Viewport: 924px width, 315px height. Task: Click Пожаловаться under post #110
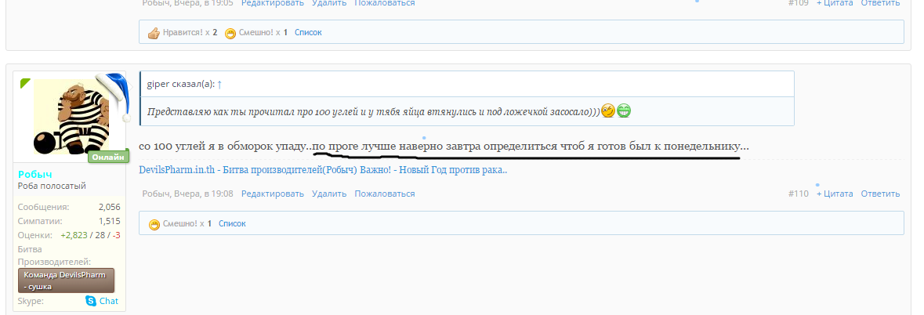pos(385,194)
